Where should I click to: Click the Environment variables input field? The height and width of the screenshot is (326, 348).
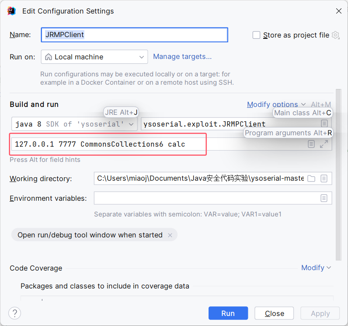click(205, 198)
